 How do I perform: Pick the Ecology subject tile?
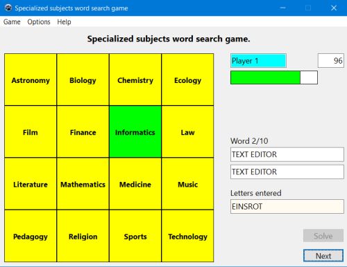tap(187, 80)
